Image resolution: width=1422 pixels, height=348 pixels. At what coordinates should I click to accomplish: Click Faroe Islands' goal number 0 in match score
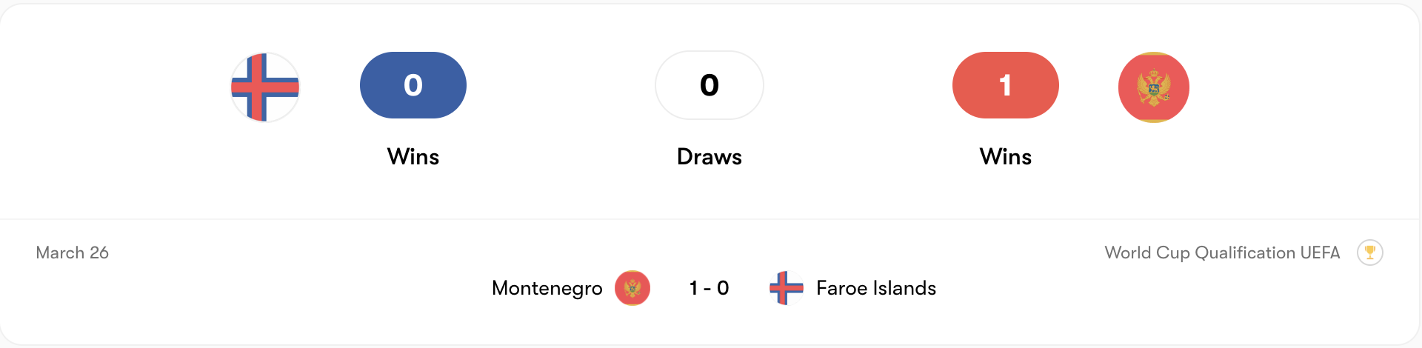723,288
